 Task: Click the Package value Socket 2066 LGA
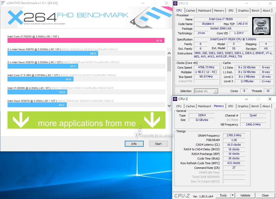tap(221, 28)
